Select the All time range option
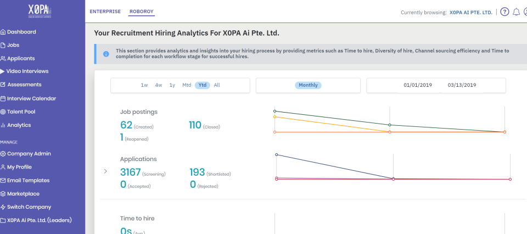The image size is (527, 234). 217,85
